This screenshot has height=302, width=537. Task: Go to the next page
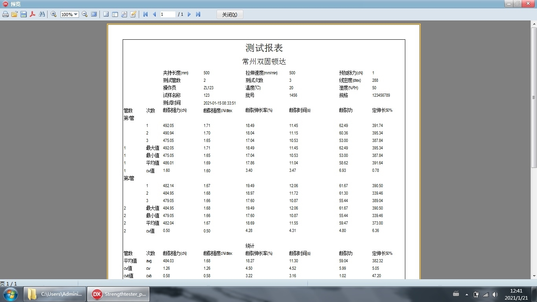[189, 14]
